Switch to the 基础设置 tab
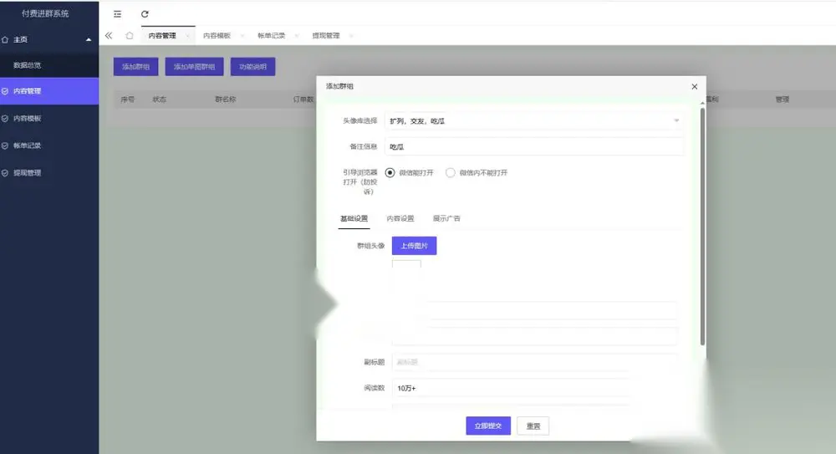Viewport: 836px width, 454px height. click(354, 219)
